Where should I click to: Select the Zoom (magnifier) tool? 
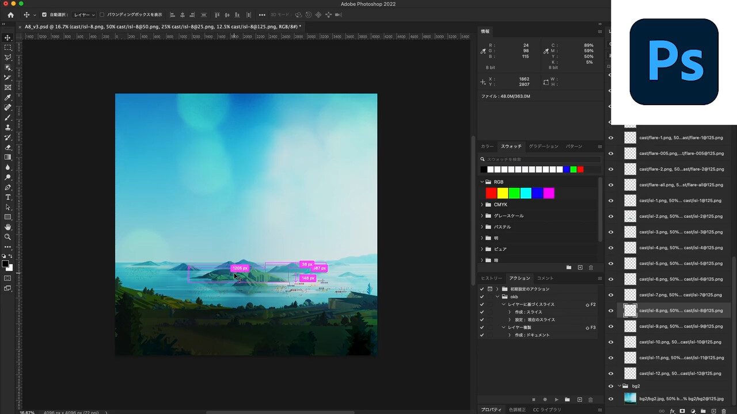(x=8, y=237)
